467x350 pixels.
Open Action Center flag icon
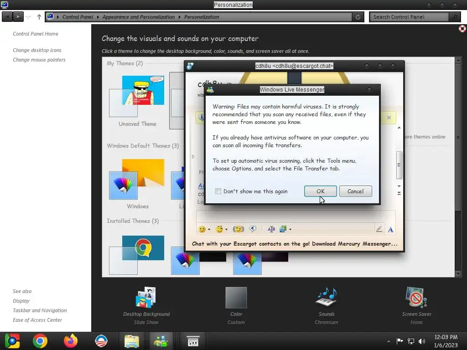[x=400, y=341]
